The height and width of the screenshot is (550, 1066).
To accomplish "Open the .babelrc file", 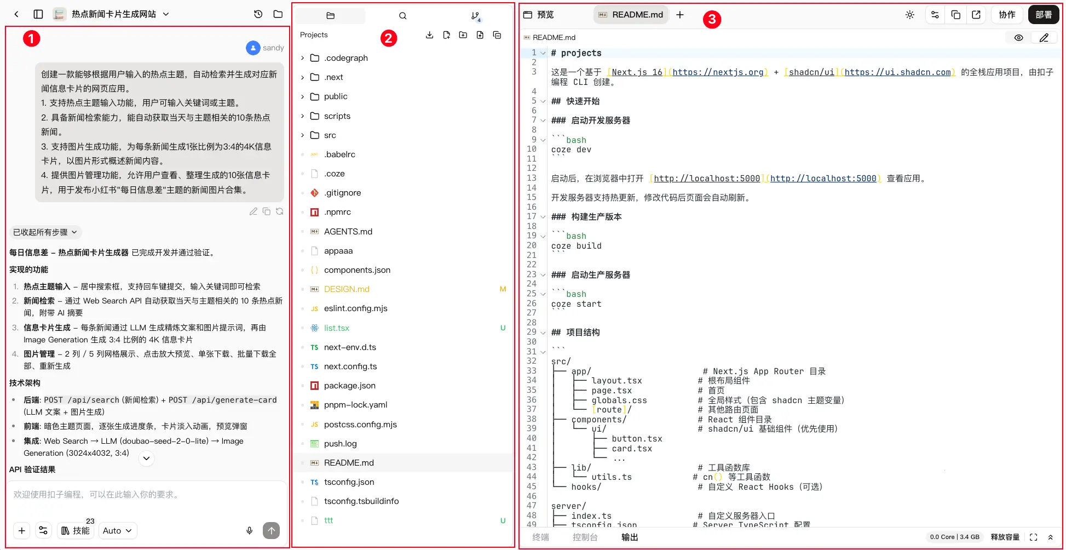I will coord(404,154).
